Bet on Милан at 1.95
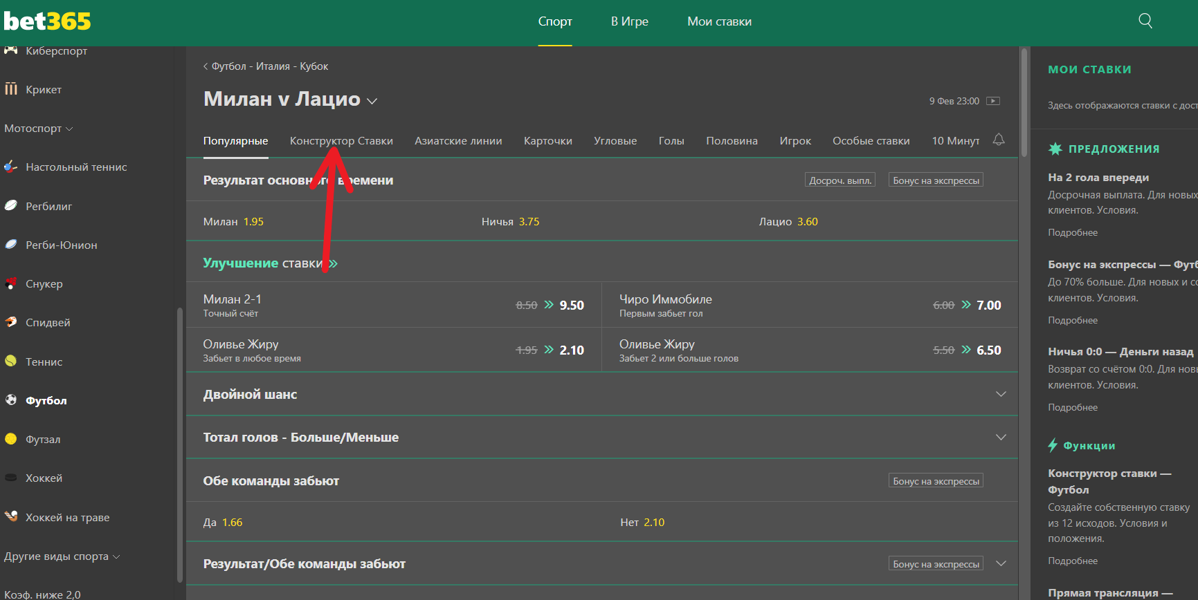The image size is (1198, 600). click(x=325, y=221)
